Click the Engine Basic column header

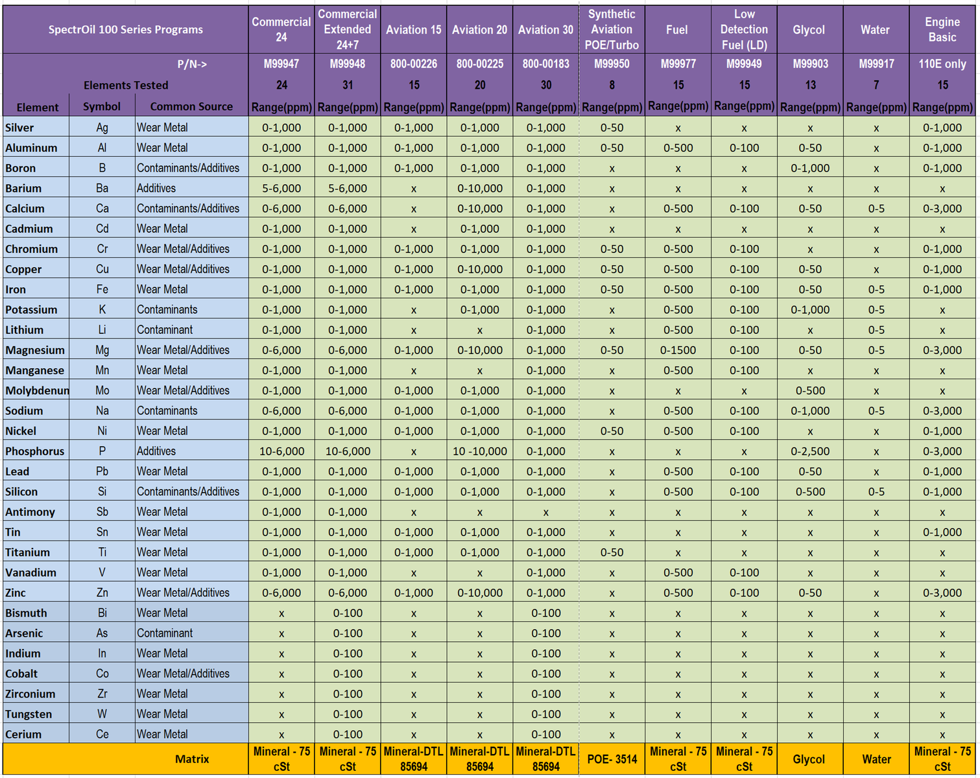(942, 29)
